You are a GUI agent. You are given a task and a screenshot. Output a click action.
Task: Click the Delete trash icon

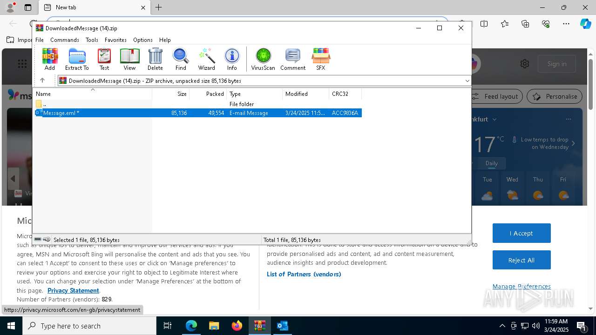155,59
